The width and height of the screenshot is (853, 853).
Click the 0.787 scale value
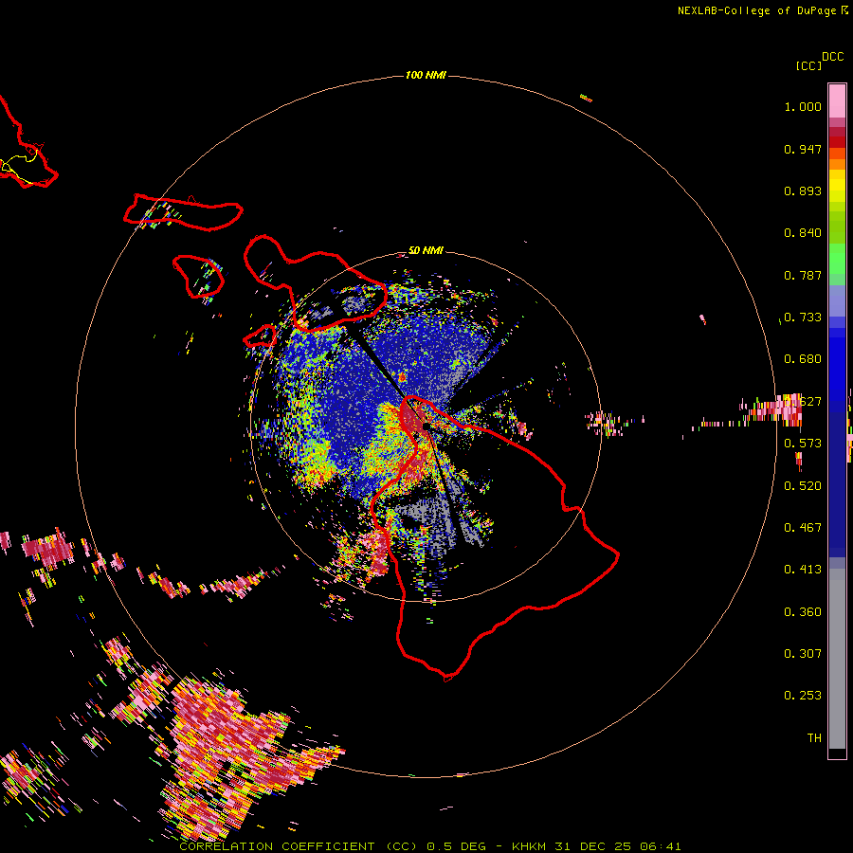pos(803,275)
